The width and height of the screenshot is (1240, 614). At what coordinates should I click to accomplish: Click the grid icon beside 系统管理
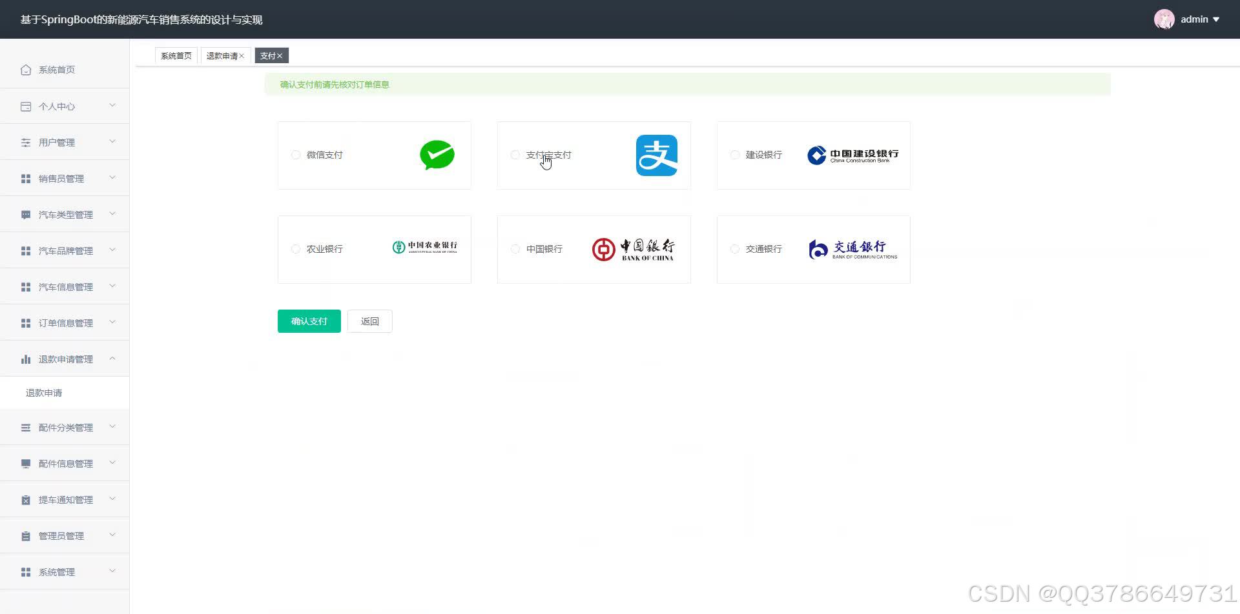(x=26, y=572)
